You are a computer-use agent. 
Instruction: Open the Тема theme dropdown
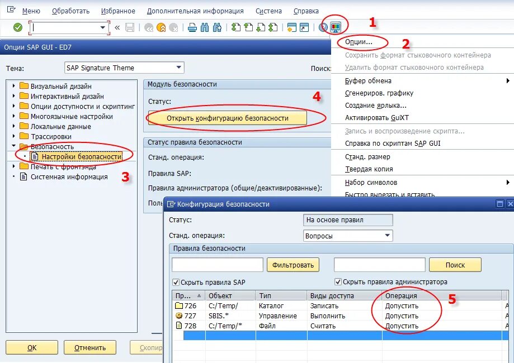click(178, 68)
